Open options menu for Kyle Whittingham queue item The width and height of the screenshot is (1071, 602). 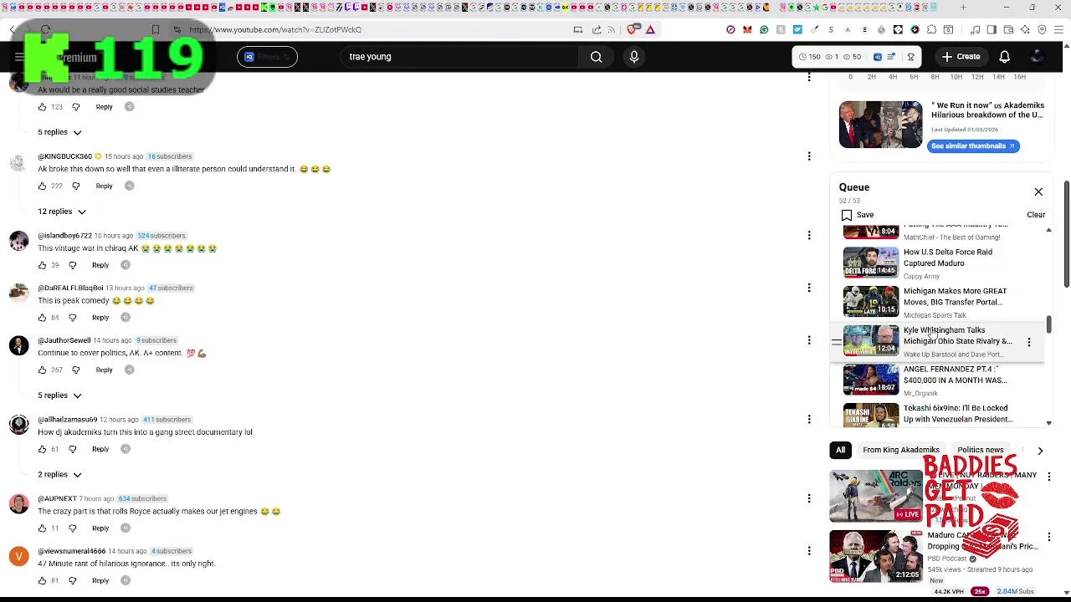(x=1029, y=341)
